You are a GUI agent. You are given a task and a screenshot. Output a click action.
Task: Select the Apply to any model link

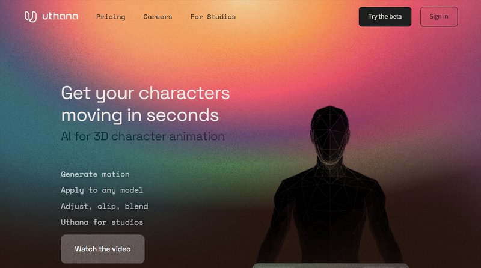pos(102,190)
